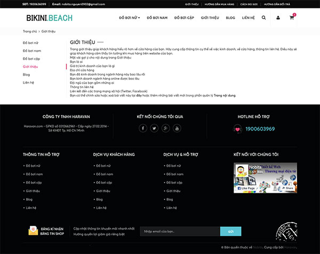Image resolution: width=320 pixels, height=254 pixels.
Task: Click the email address in top bar
Action: coord(83,4)
